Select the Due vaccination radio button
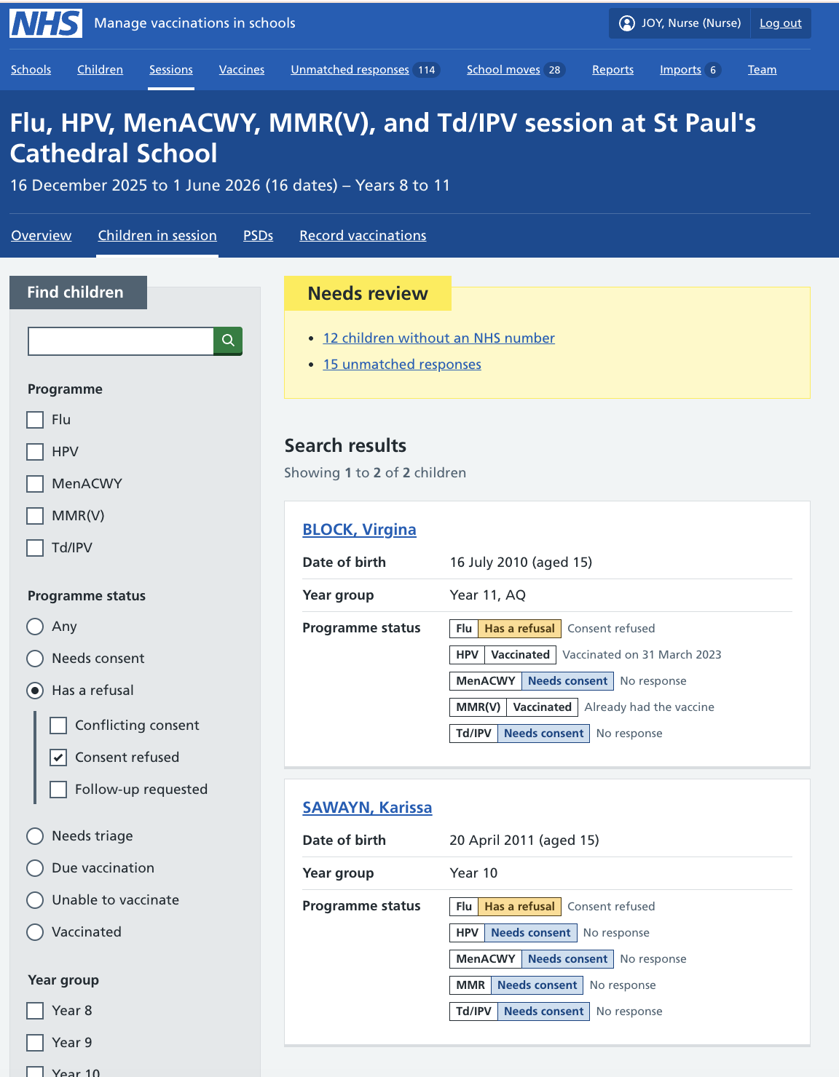 (x=35, y=868)
